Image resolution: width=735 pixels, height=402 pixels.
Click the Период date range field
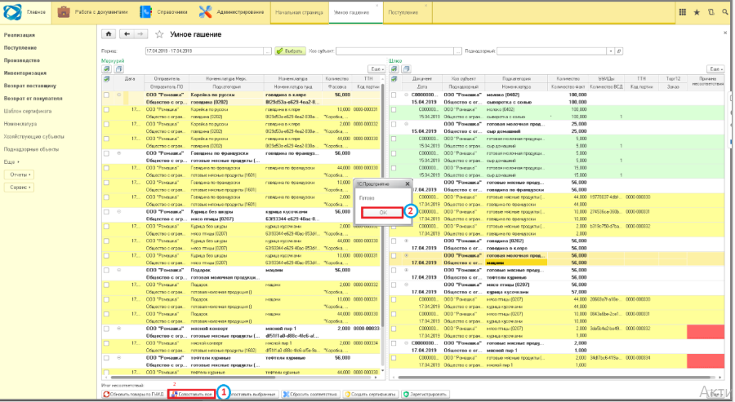tap(205, 51)
